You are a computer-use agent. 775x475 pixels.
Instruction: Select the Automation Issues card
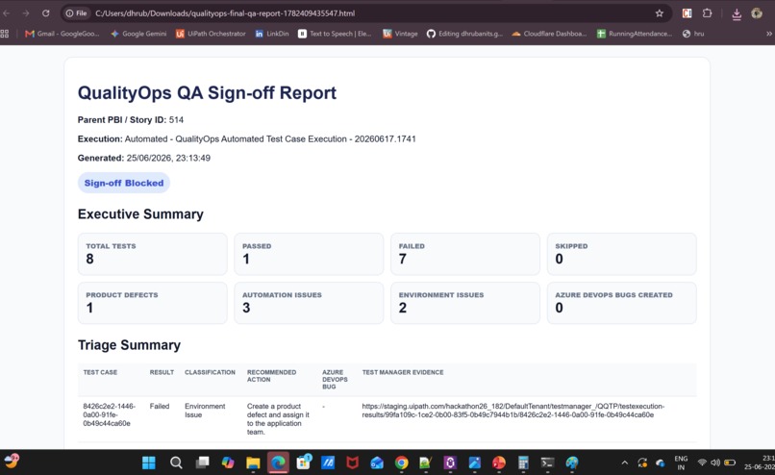[x=309, y=303]
